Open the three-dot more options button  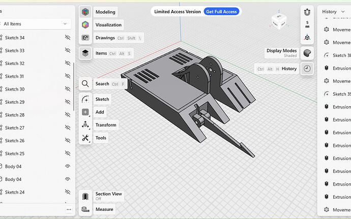69,209
